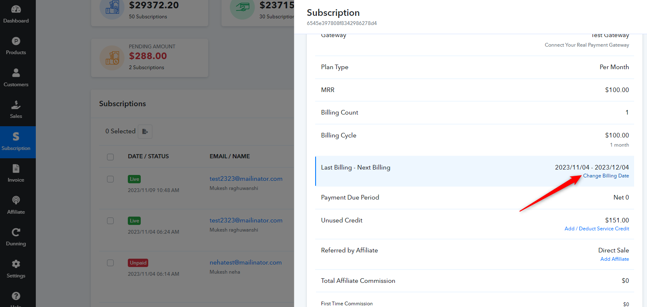
Task: Click the Change Billing Date link
Action: pos(606,176)
